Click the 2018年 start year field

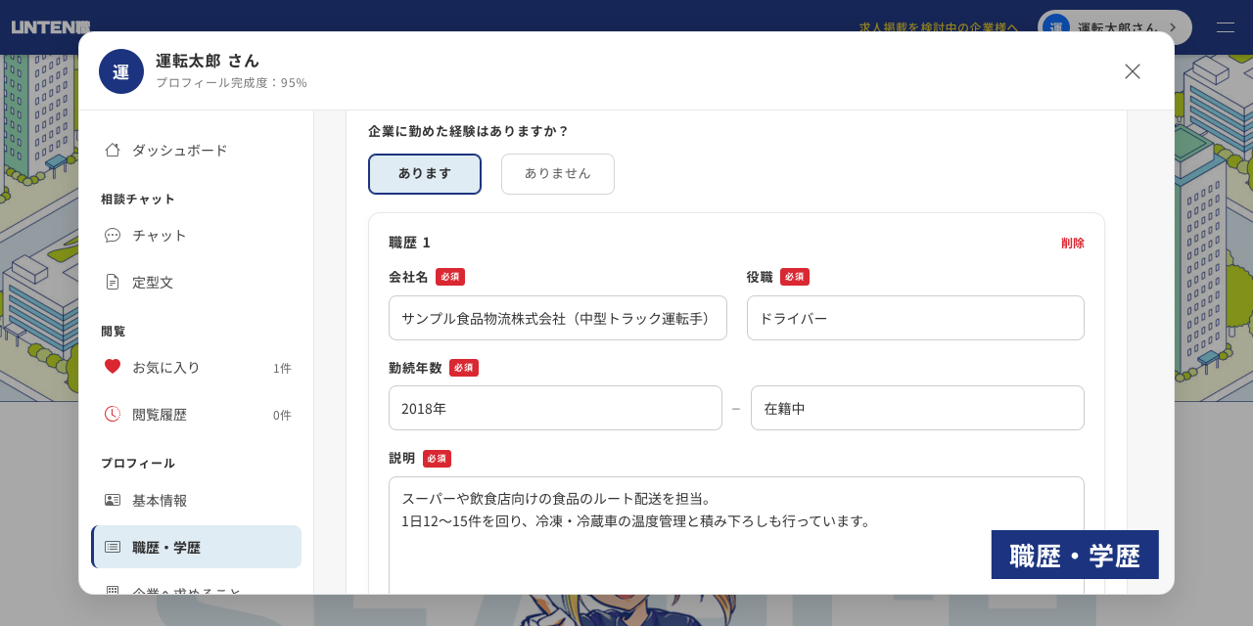click(x=555, y=408)
